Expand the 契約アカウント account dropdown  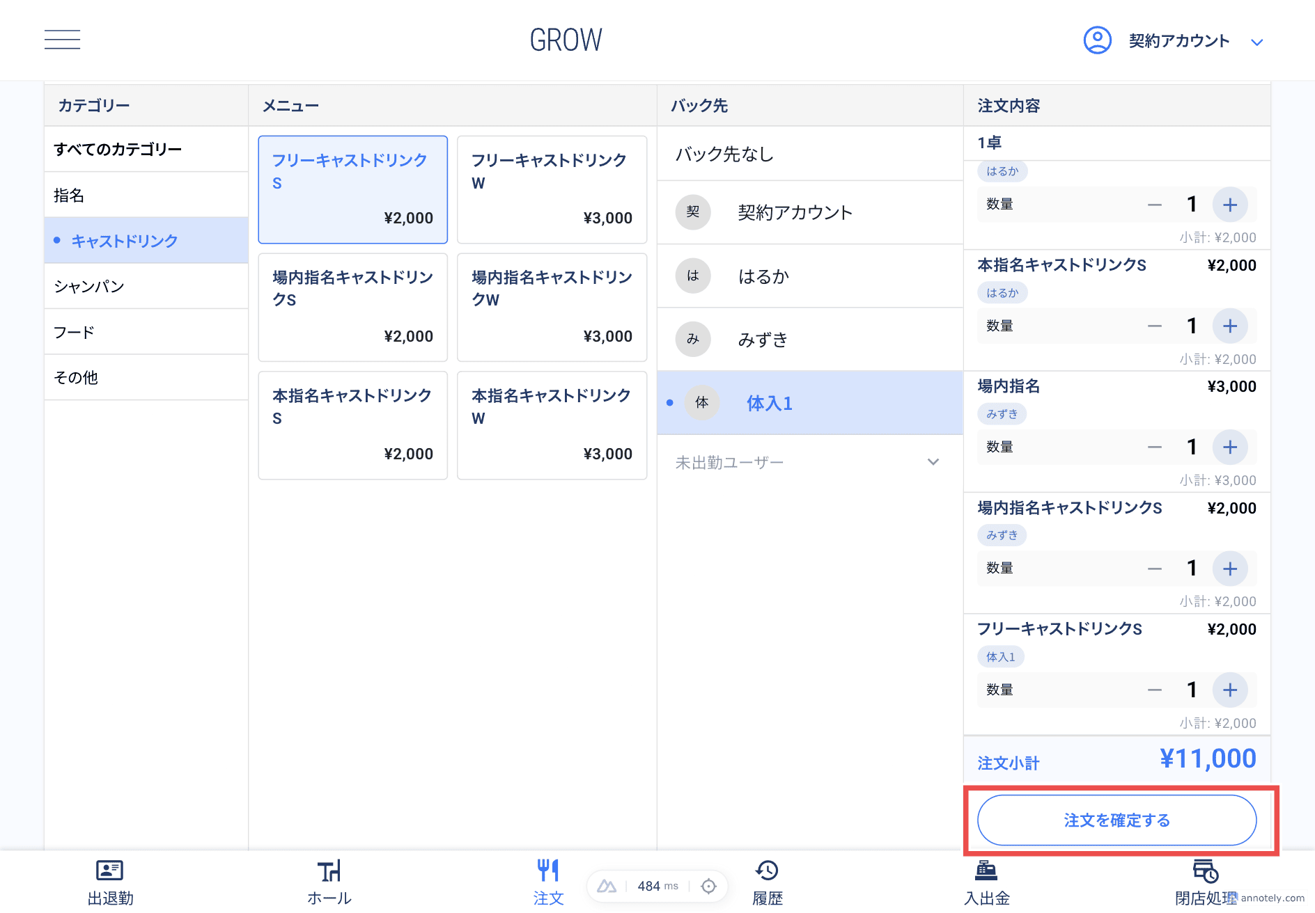click(x=1256, y=42)
